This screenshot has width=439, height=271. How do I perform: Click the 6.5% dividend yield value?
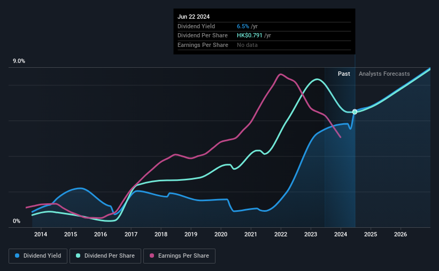[x=243, y=26]
